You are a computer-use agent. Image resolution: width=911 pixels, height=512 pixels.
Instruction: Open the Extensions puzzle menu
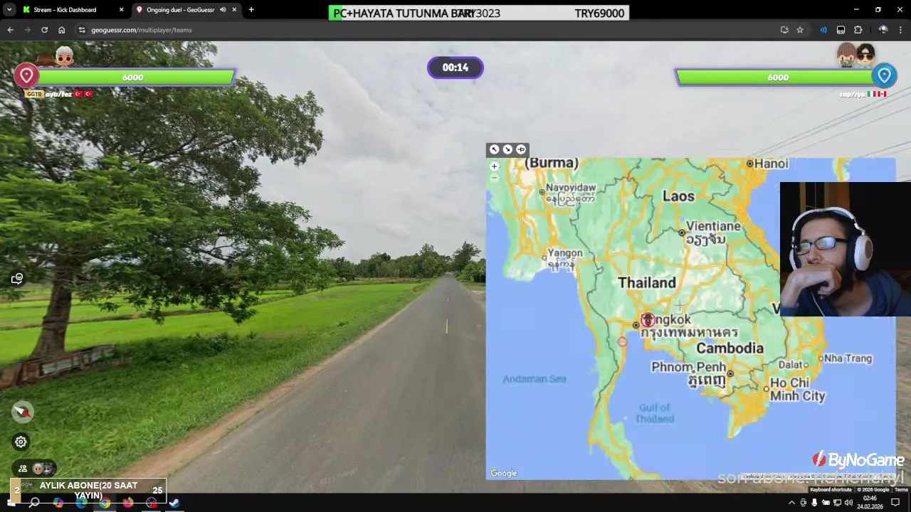pyautogui.click(x=858, y=30)
